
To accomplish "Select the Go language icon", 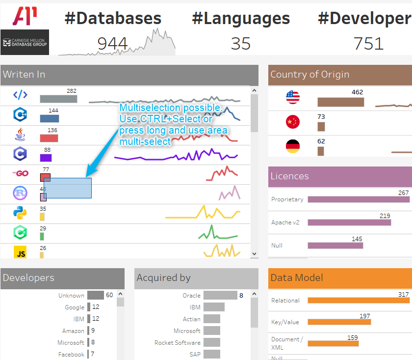I will click(20, 173).
